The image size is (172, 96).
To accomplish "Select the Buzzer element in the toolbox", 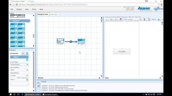I will tap(21, 25).
